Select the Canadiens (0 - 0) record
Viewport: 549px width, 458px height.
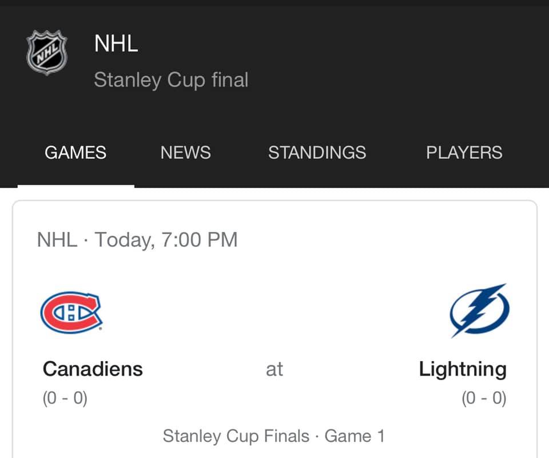pyautogui.click(x=65, y=398)
